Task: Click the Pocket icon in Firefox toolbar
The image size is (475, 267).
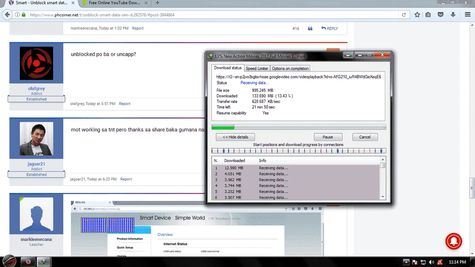Action: coord(441,15)
